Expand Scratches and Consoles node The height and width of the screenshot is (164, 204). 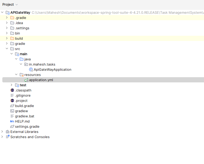(x=2, y=137)
